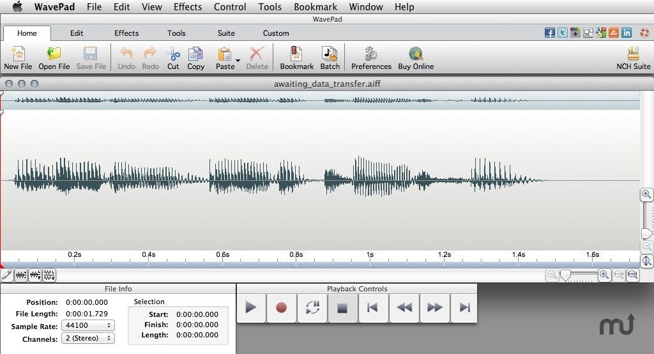
Task: Select the pencil edit tool
Action: point(6,275)
